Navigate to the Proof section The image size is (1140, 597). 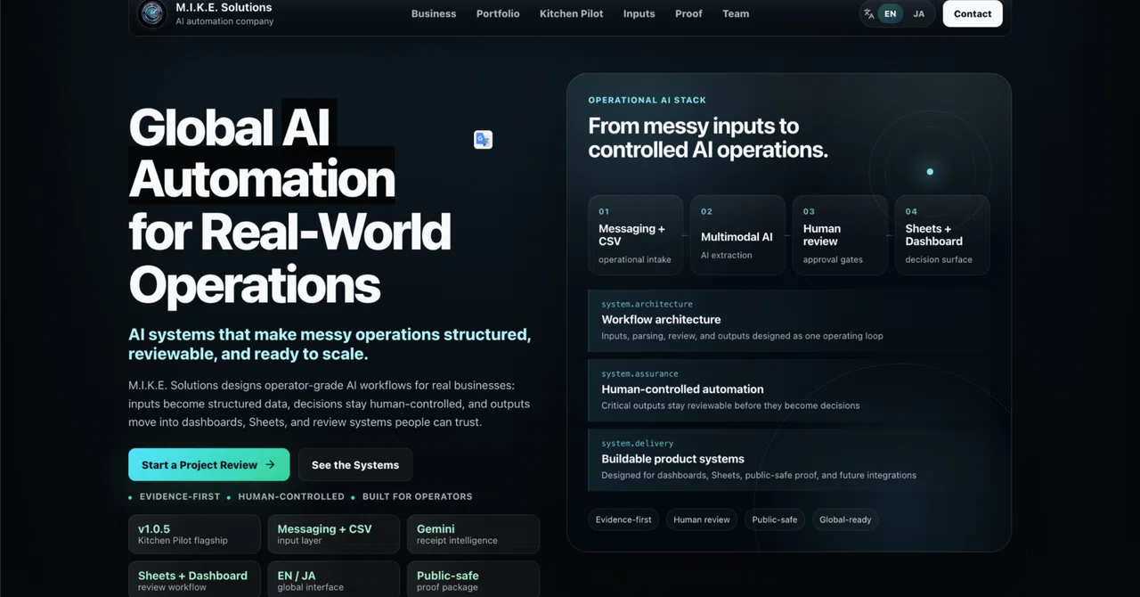pos(688,13)
